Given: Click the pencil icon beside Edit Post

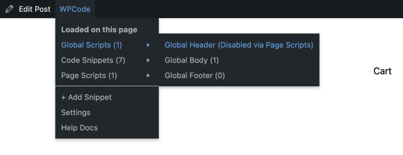Looking at the screenshot, I should (9, 9).
